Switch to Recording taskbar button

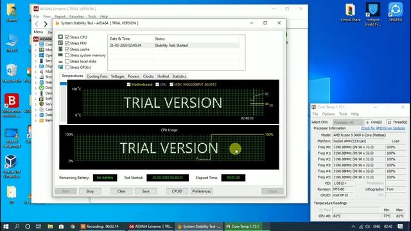[x=102, y=227]
